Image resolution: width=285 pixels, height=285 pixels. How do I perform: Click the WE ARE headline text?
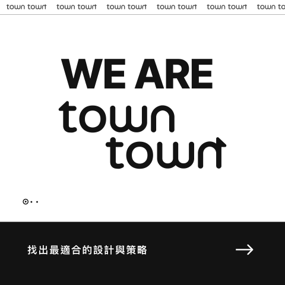pyautogui.click(x=137, y=74)
